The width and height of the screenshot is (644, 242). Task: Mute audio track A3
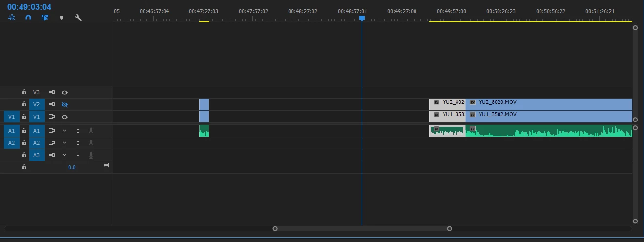pyautogui.click(x=64, y=155)
